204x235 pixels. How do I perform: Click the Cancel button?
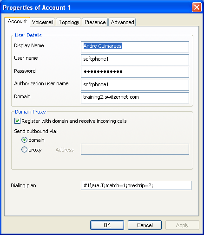tap(145, 225)
